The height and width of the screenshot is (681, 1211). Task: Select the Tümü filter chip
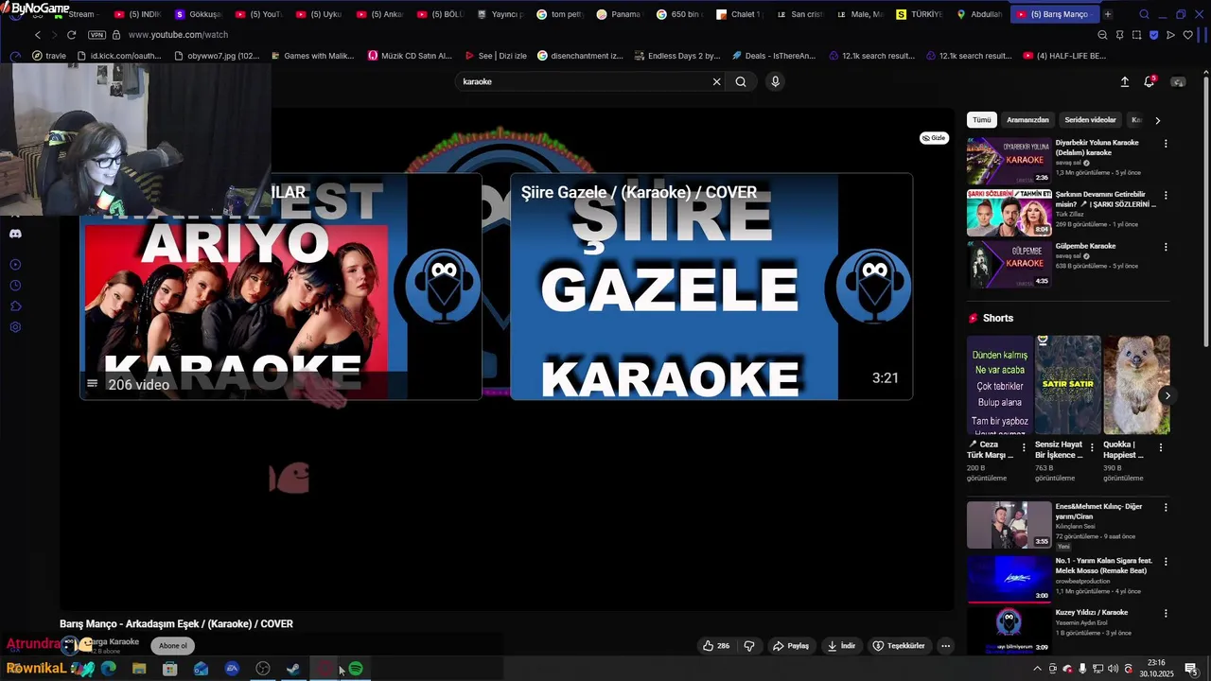pos(982,120)
